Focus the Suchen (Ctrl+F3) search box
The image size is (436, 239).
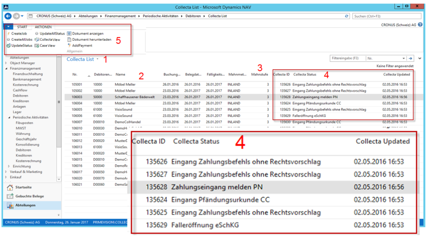pyautogui.click(x=387, y=16)
